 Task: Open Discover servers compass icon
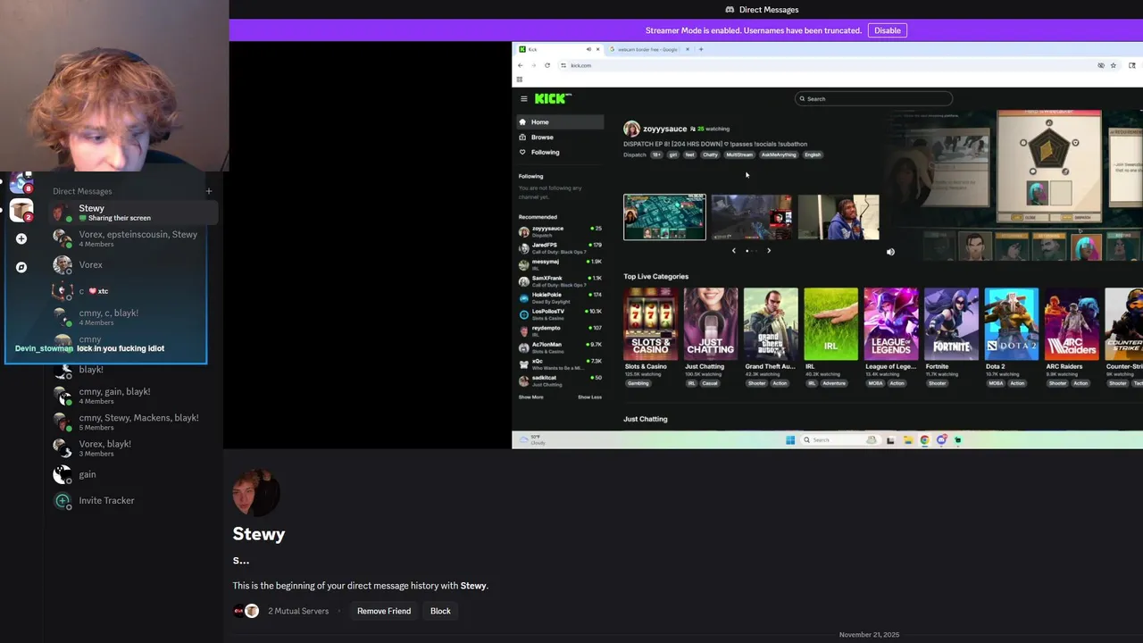tap(21, 267)
